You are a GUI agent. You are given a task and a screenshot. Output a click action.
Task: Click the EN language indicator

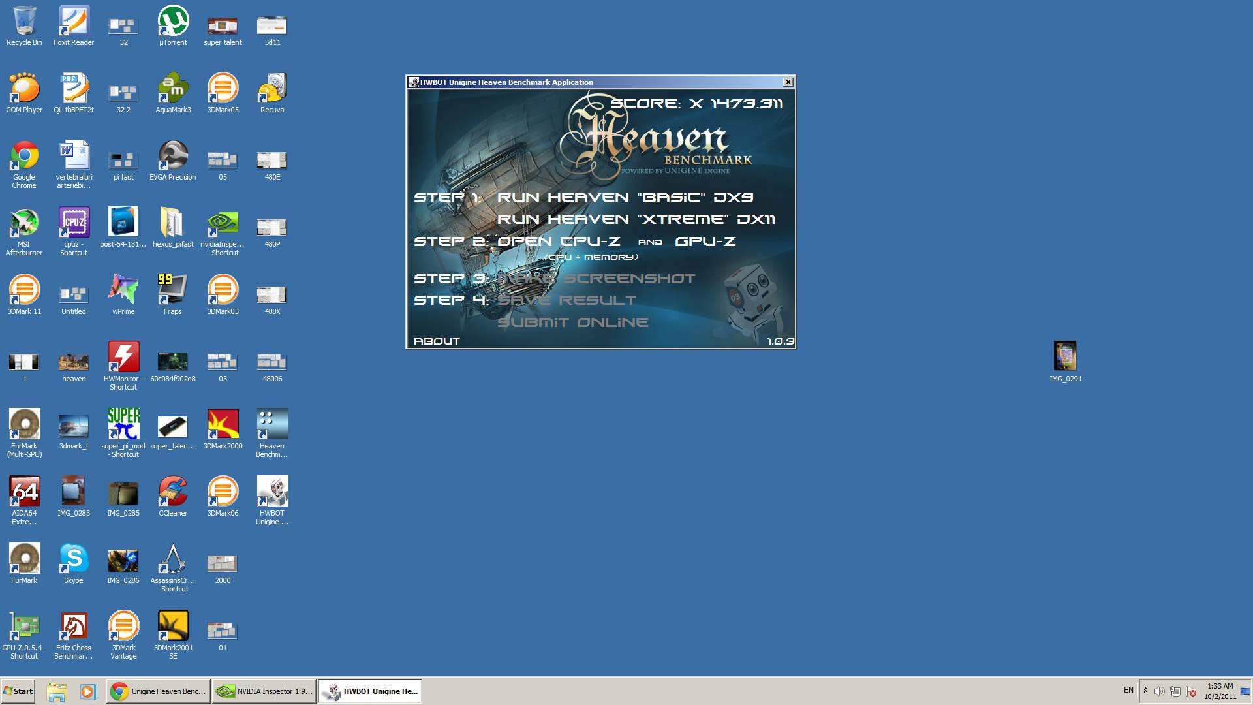click(x=1128, y=690)
